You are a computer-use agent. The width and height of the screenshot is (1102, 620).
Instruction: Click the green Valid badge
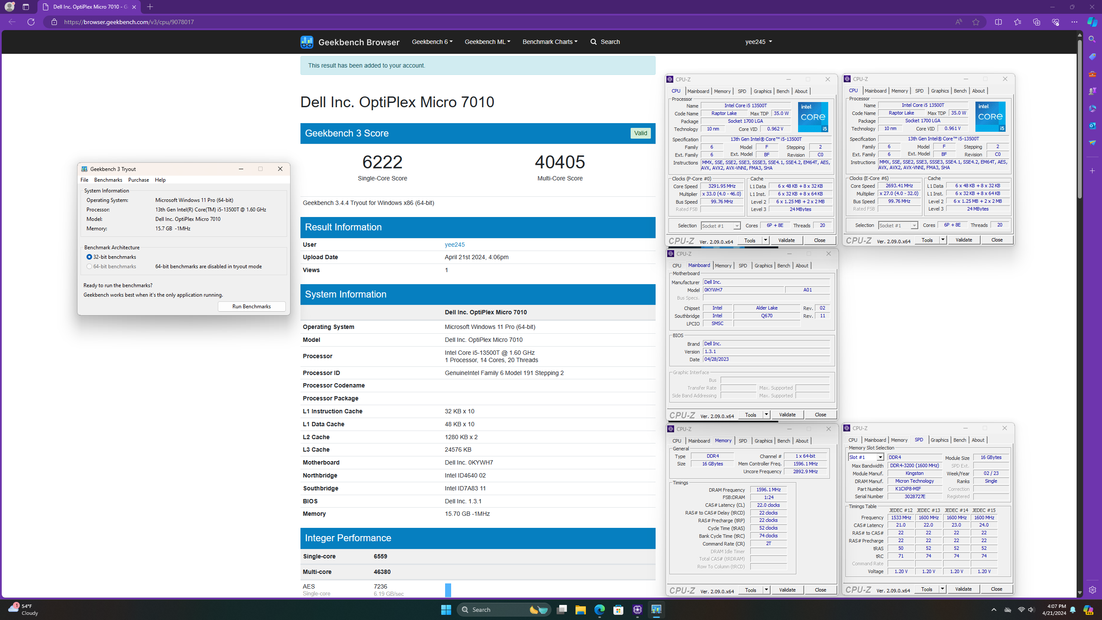tap(641, 133)
